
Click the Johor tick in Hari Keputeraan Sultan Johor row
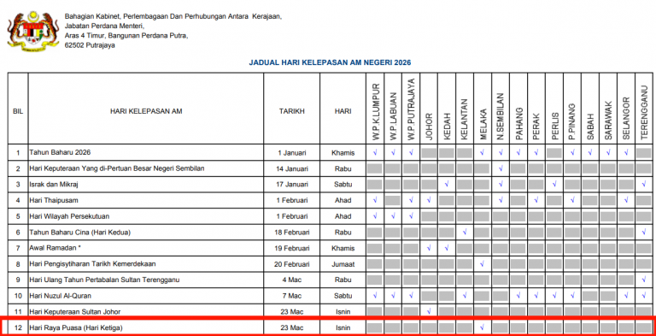pyautogui.click(x=429, y=312)
